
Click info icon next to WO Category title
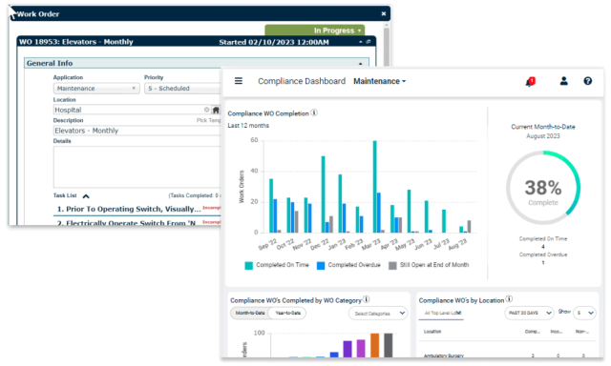[x=367, y=299]
